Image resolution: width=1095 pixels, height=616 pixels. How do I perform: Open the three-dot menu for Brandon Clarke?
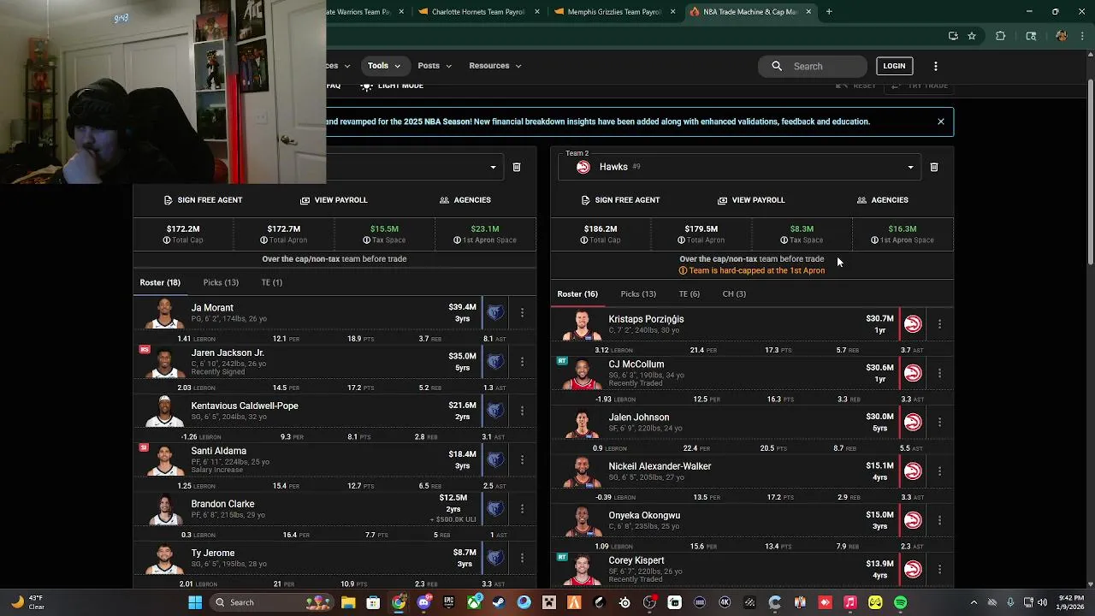pyautogui.click(x=522, y=508)
